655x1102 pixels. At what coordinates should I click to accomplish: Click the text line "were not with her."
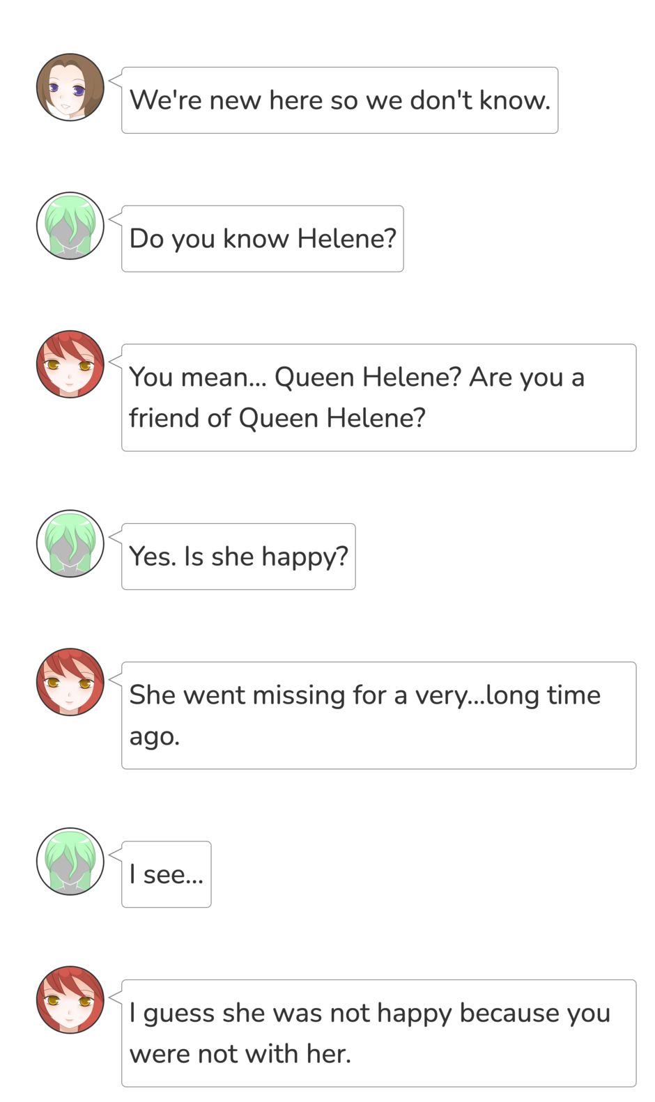point(240,1054)
